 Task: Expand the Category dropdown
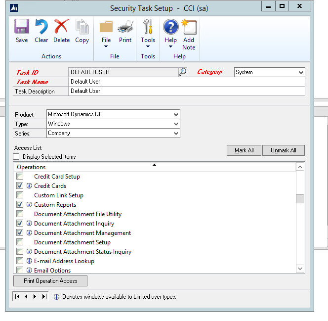[301, 72]
